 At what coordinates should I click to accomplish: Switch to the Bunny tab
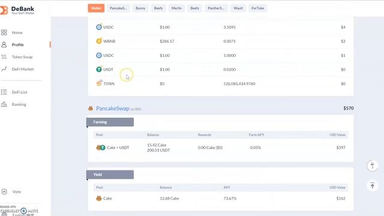pyautogui.click(x=140, y=8)
